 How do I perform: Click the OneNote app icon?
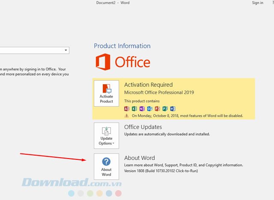click(x=142, y=109)
